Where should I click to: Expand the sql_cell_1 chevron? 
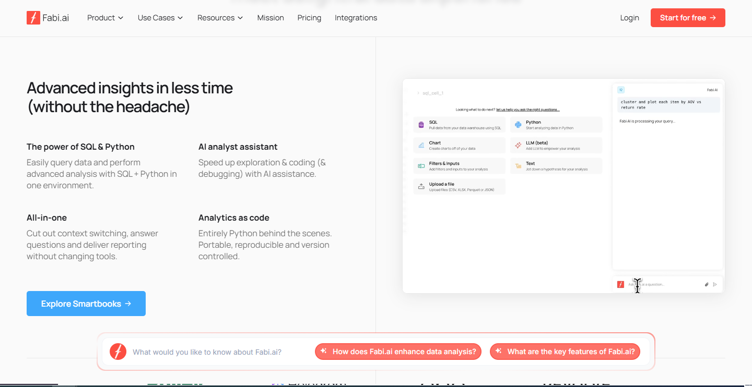(418, 93)
